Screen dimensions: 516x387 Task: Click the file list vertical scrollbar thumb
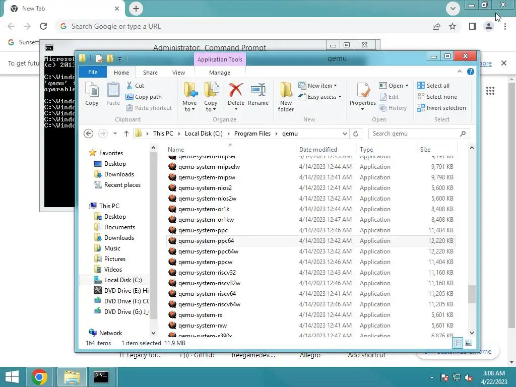[472, 294]
